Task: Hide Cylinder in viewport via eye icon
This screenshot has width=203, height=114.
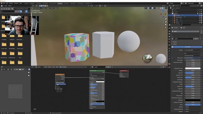Action: coord(200,15)
